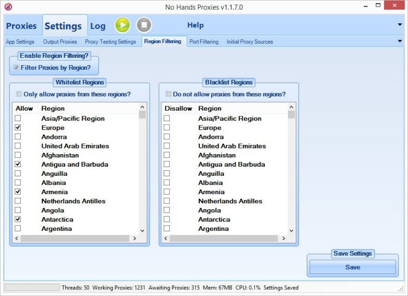Uncheck Allow box for Antigua and Barbuda
408x296 pixels.
coord(18,164)
